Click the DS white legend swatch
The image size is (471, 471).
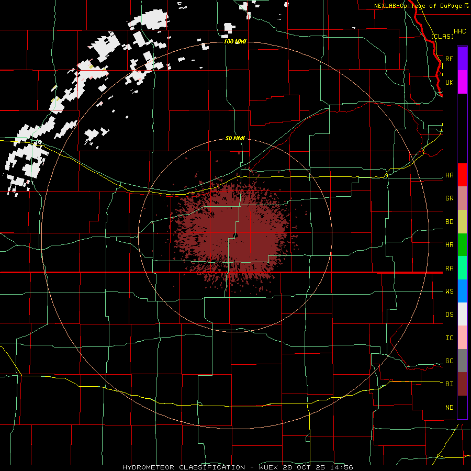pyautogui.click(x=462, y=314)
